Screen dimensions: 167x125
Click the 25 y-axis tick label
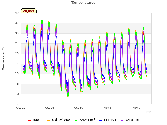17,43
